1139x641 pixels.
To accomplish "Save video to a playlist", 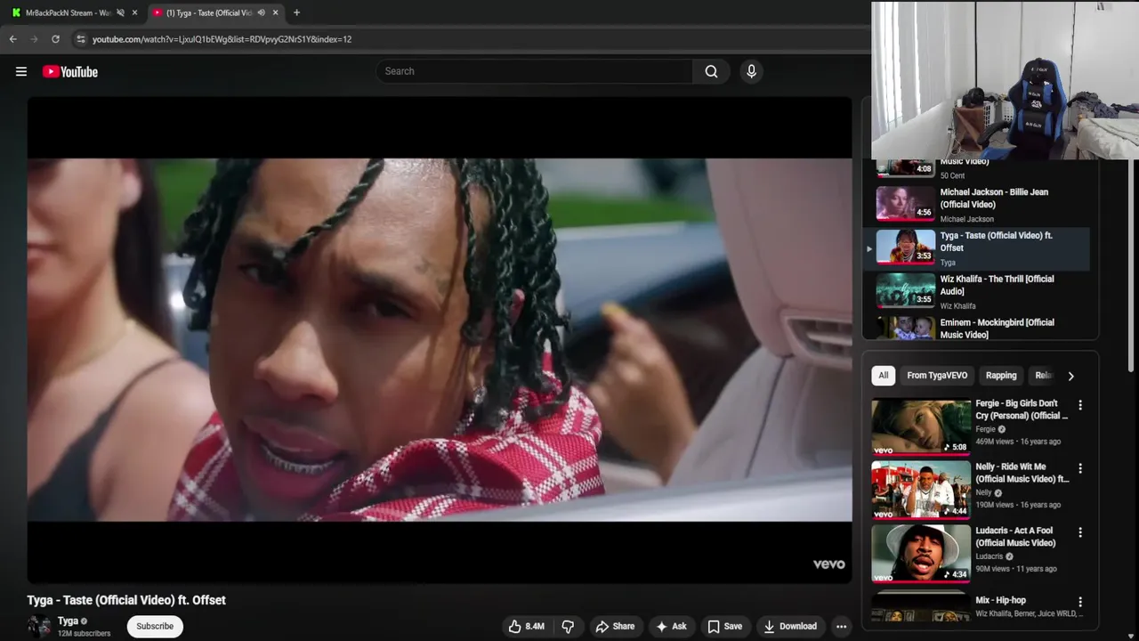I will [x=724, y=626].
